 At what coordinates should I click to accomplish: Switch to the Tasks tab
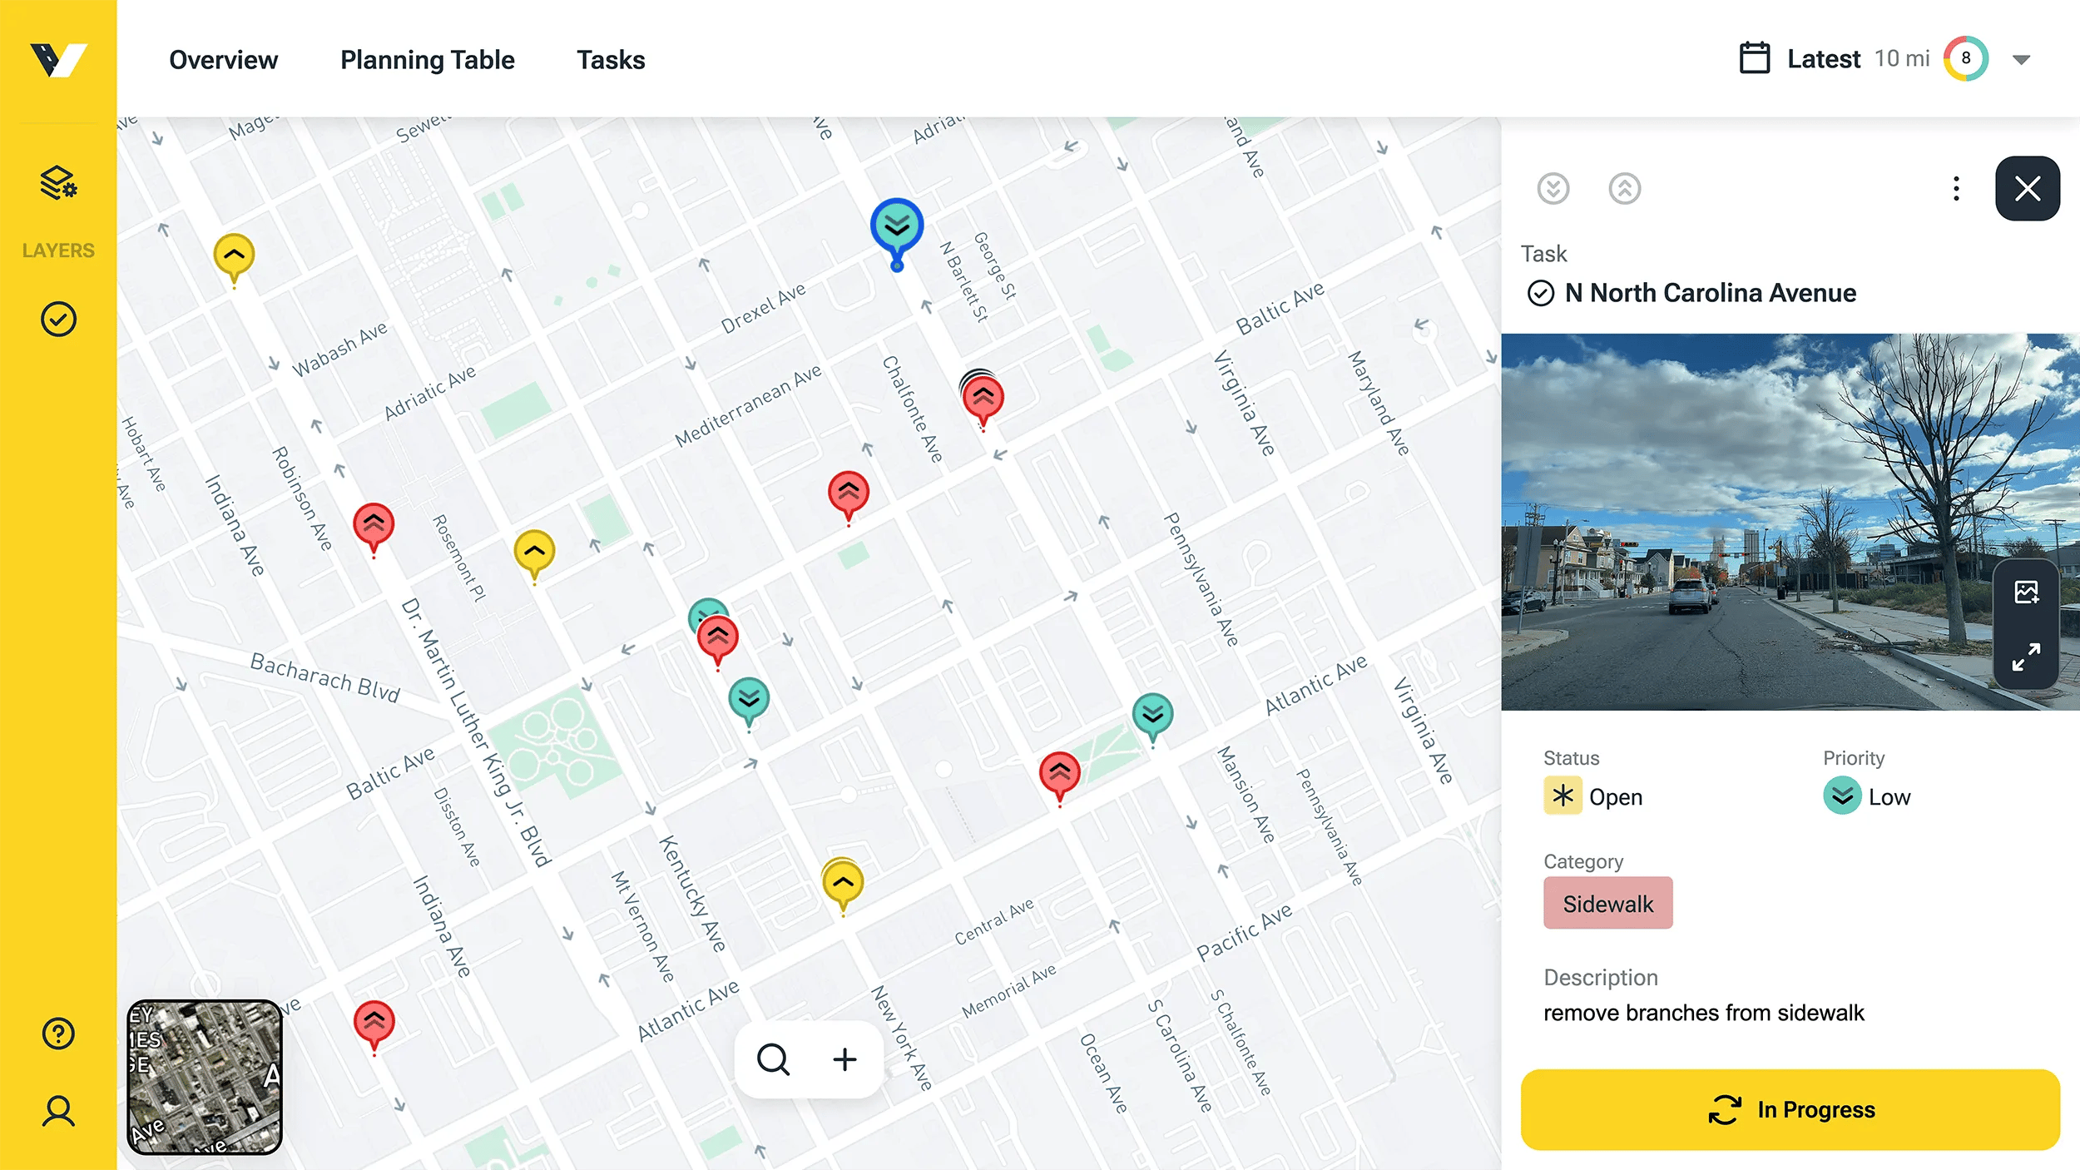point(611,60)
